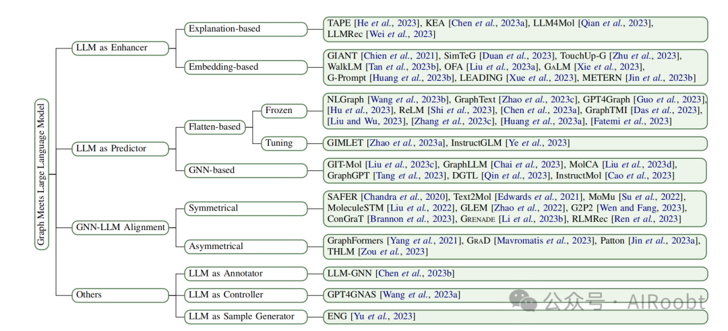Open the Liu et al., 2023c citation for GIT-Mol
The image size is (728, 331).
tap(400, 164)
